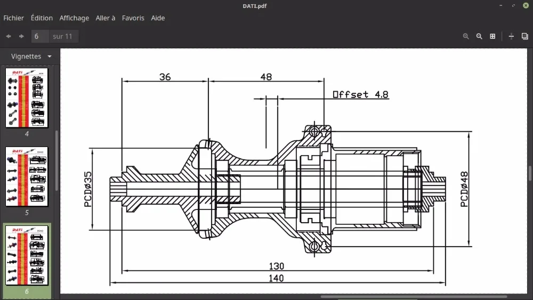Viewport: 533px width, 300px height.
Task: Click the '130' dimension value
Action: [276, 266]
